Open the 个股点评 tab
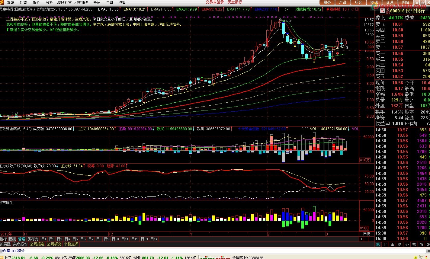Image resolution: width=430 pixels, height=259 pixels. (71, 244)
